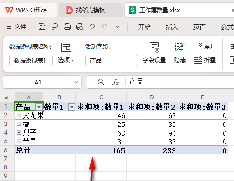
Task: Click the Undo arrow
Action: click(92, 27)
